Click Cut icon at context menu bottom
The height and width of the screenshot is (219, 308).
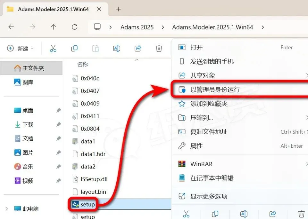tap(186, 214)
